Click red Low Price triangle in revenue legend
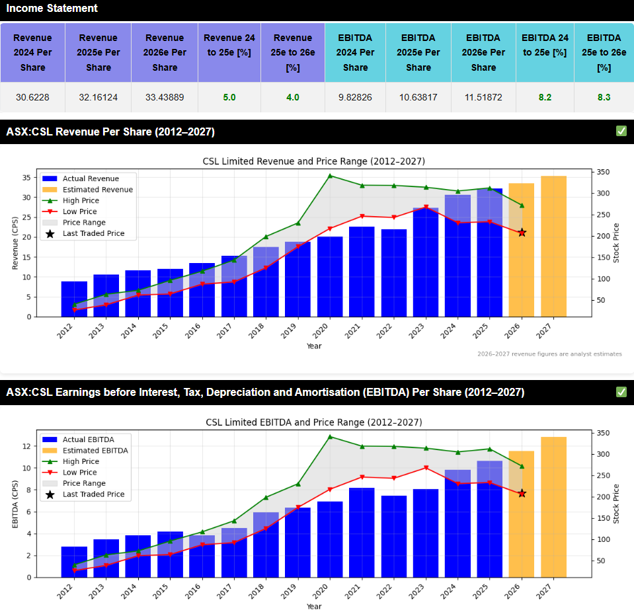The width and height of the screenshot is (634, 612). pos(50,211)
